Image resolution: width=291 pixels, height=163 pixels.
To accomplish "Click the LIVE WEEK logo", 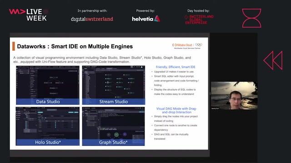I will click(x=28, y=15).
